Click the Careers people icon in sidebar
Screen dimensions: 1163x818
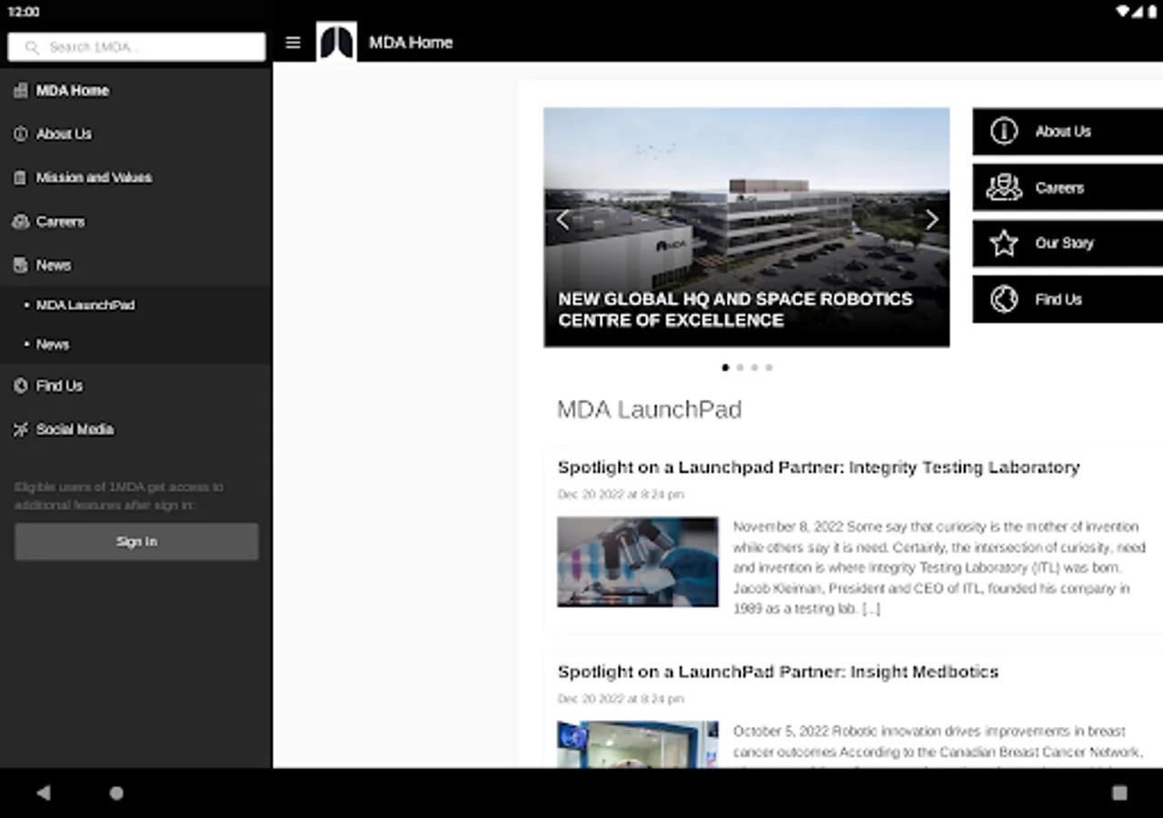point(20,221)
